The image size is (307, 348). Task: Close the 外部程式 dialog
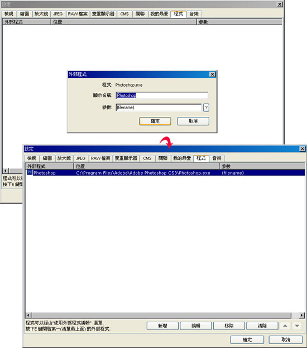pyautogui.click(x=212, y=74)
